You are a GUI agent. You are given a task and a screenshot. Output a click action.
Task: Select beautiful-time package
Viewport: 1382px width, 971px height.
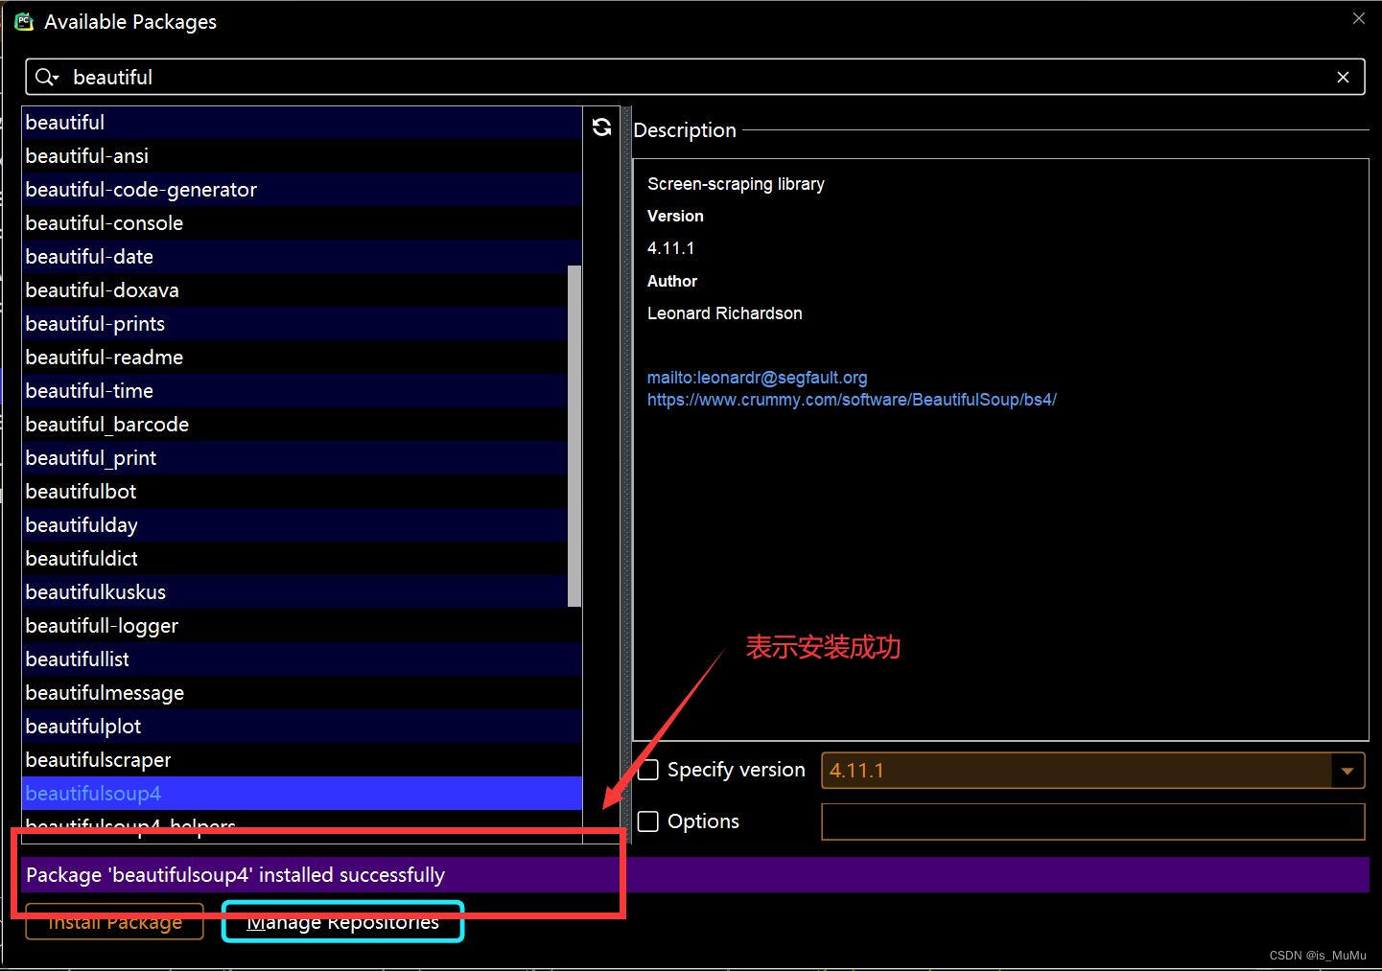(294, 391)
